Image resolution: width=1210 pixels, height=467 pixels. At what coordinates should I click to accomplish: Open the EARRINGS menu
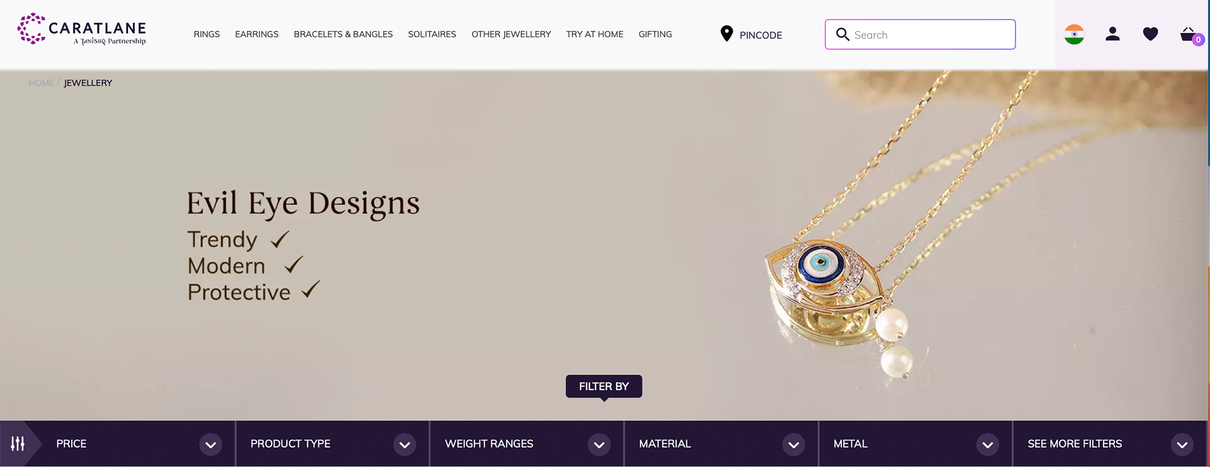point(256,34)
